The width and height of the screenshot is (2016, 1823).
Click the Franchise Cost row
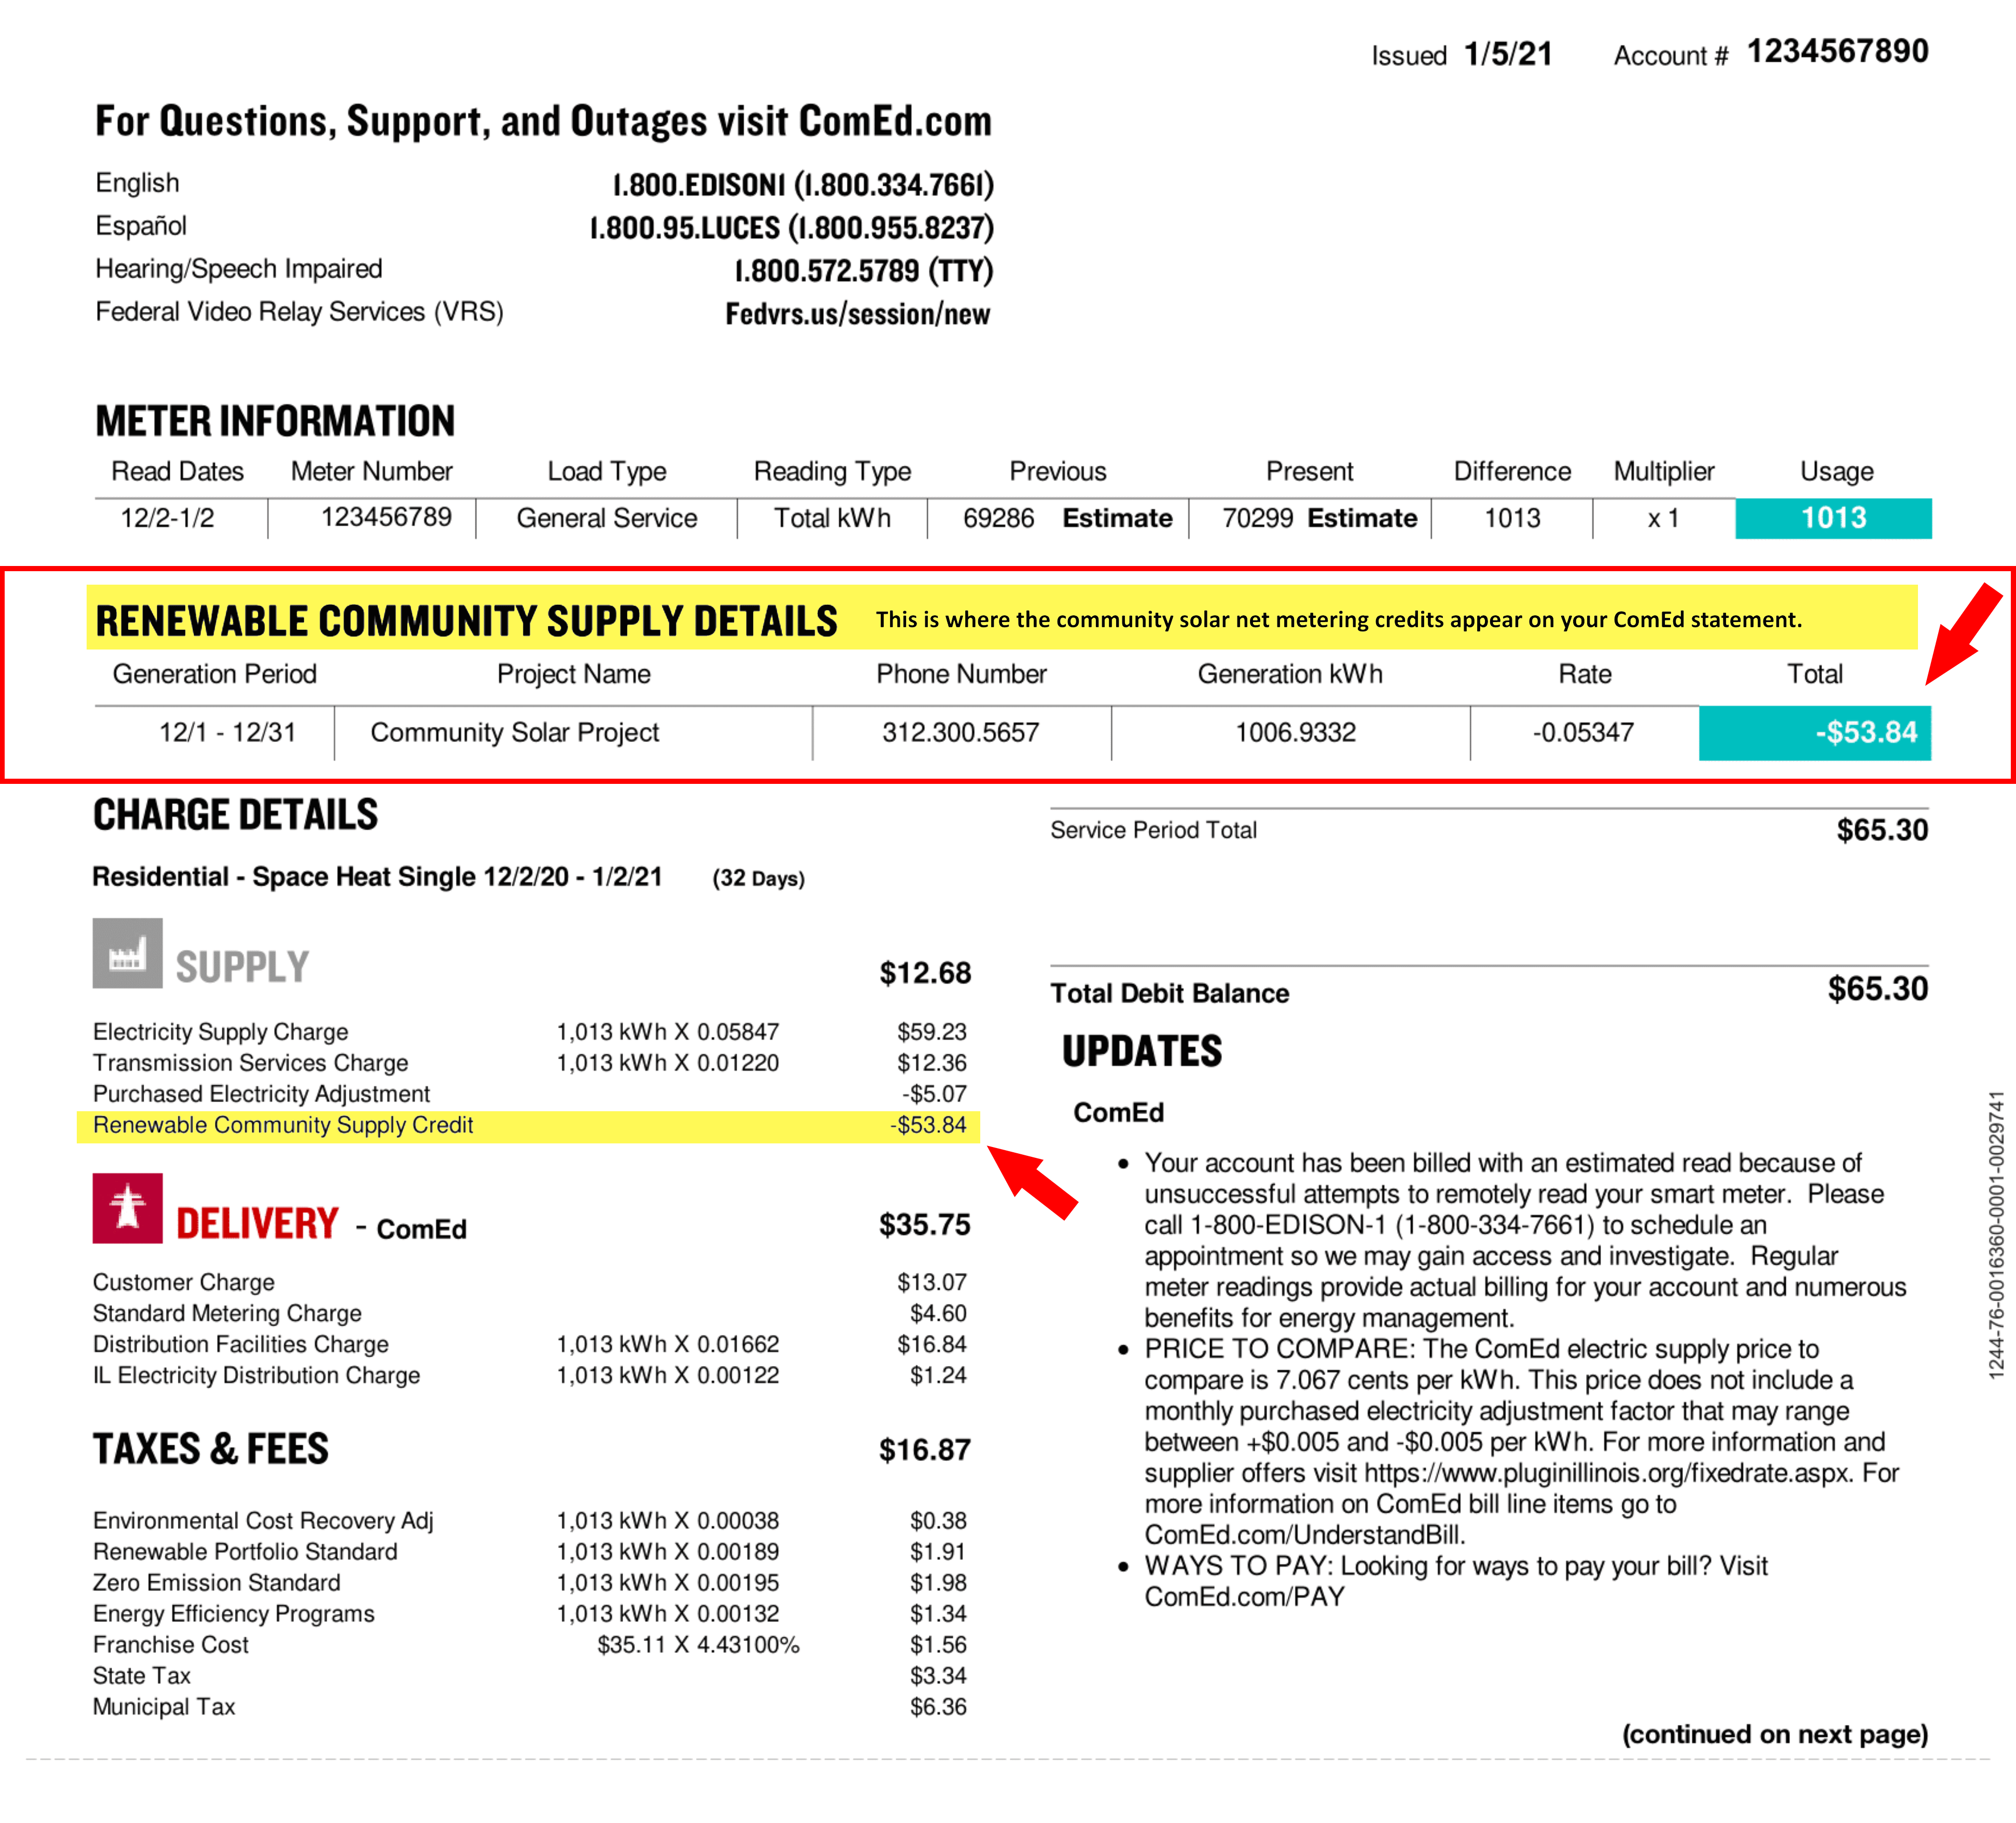point(530,1644)
